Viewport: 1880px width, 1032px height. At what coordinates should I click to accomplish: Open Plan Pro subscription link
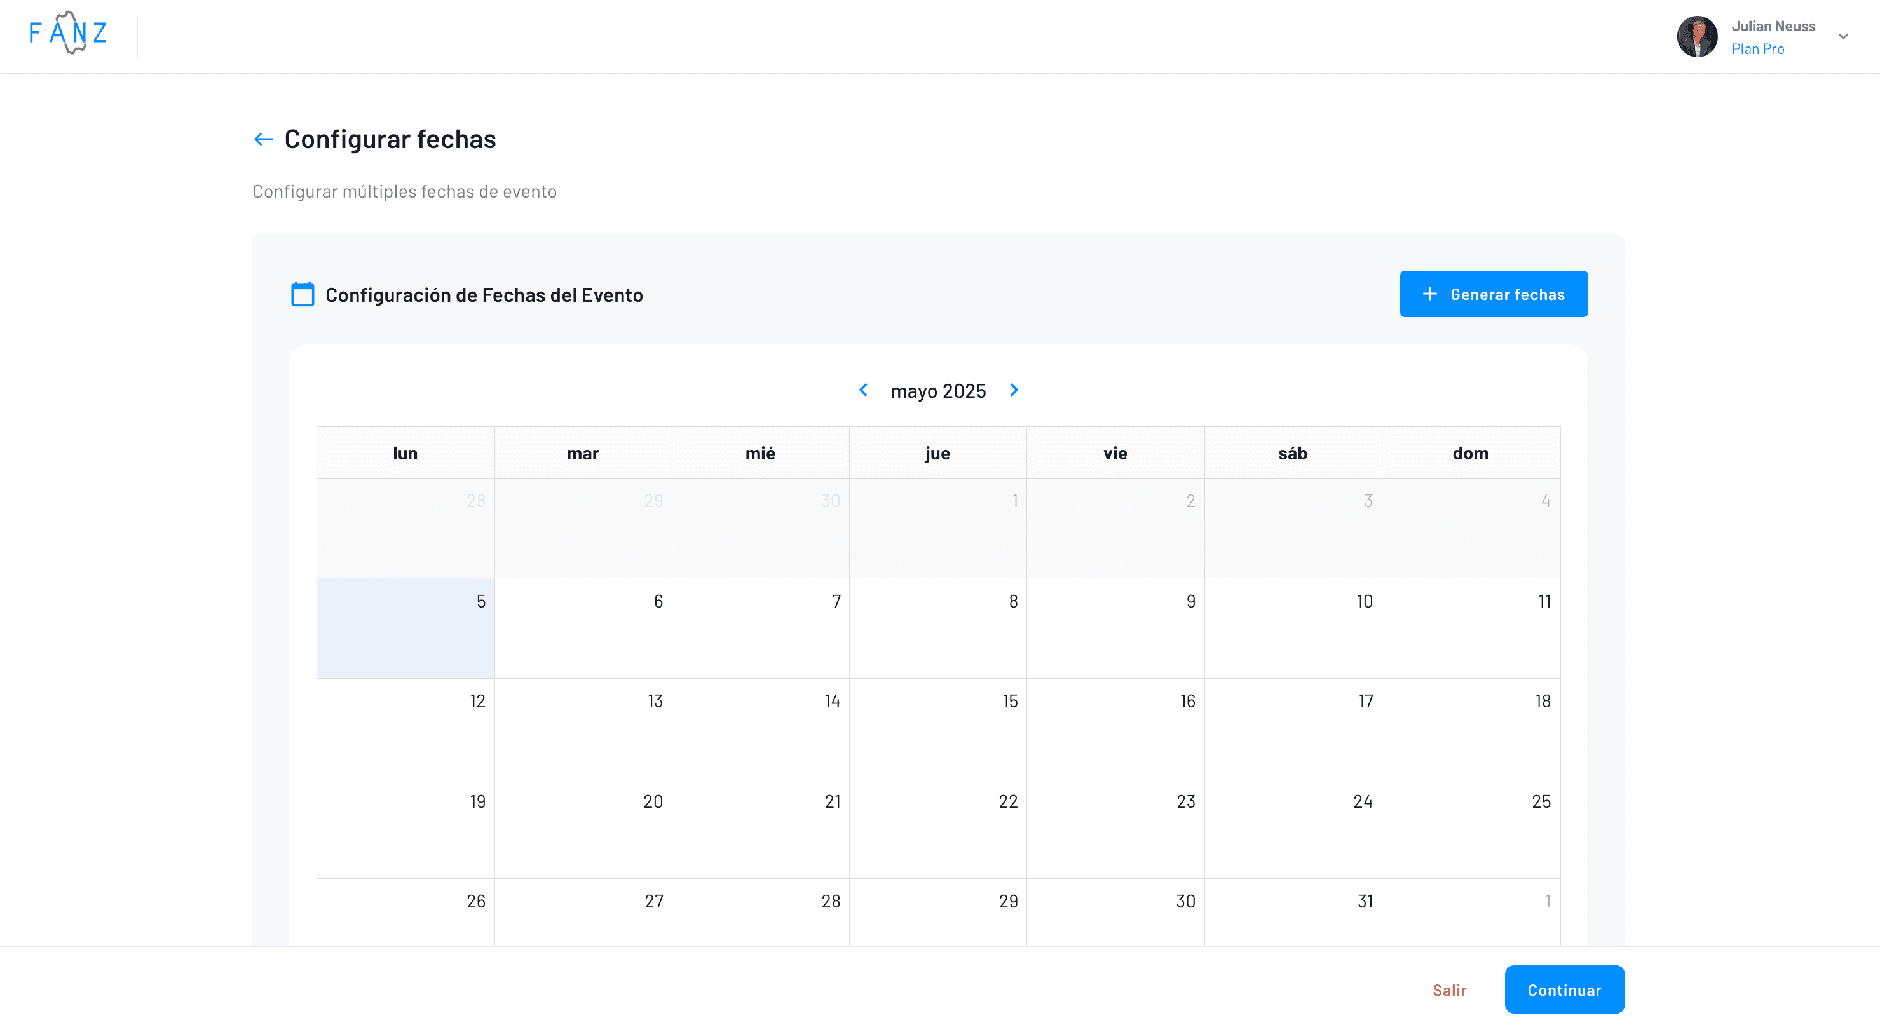click(1758, 48)
